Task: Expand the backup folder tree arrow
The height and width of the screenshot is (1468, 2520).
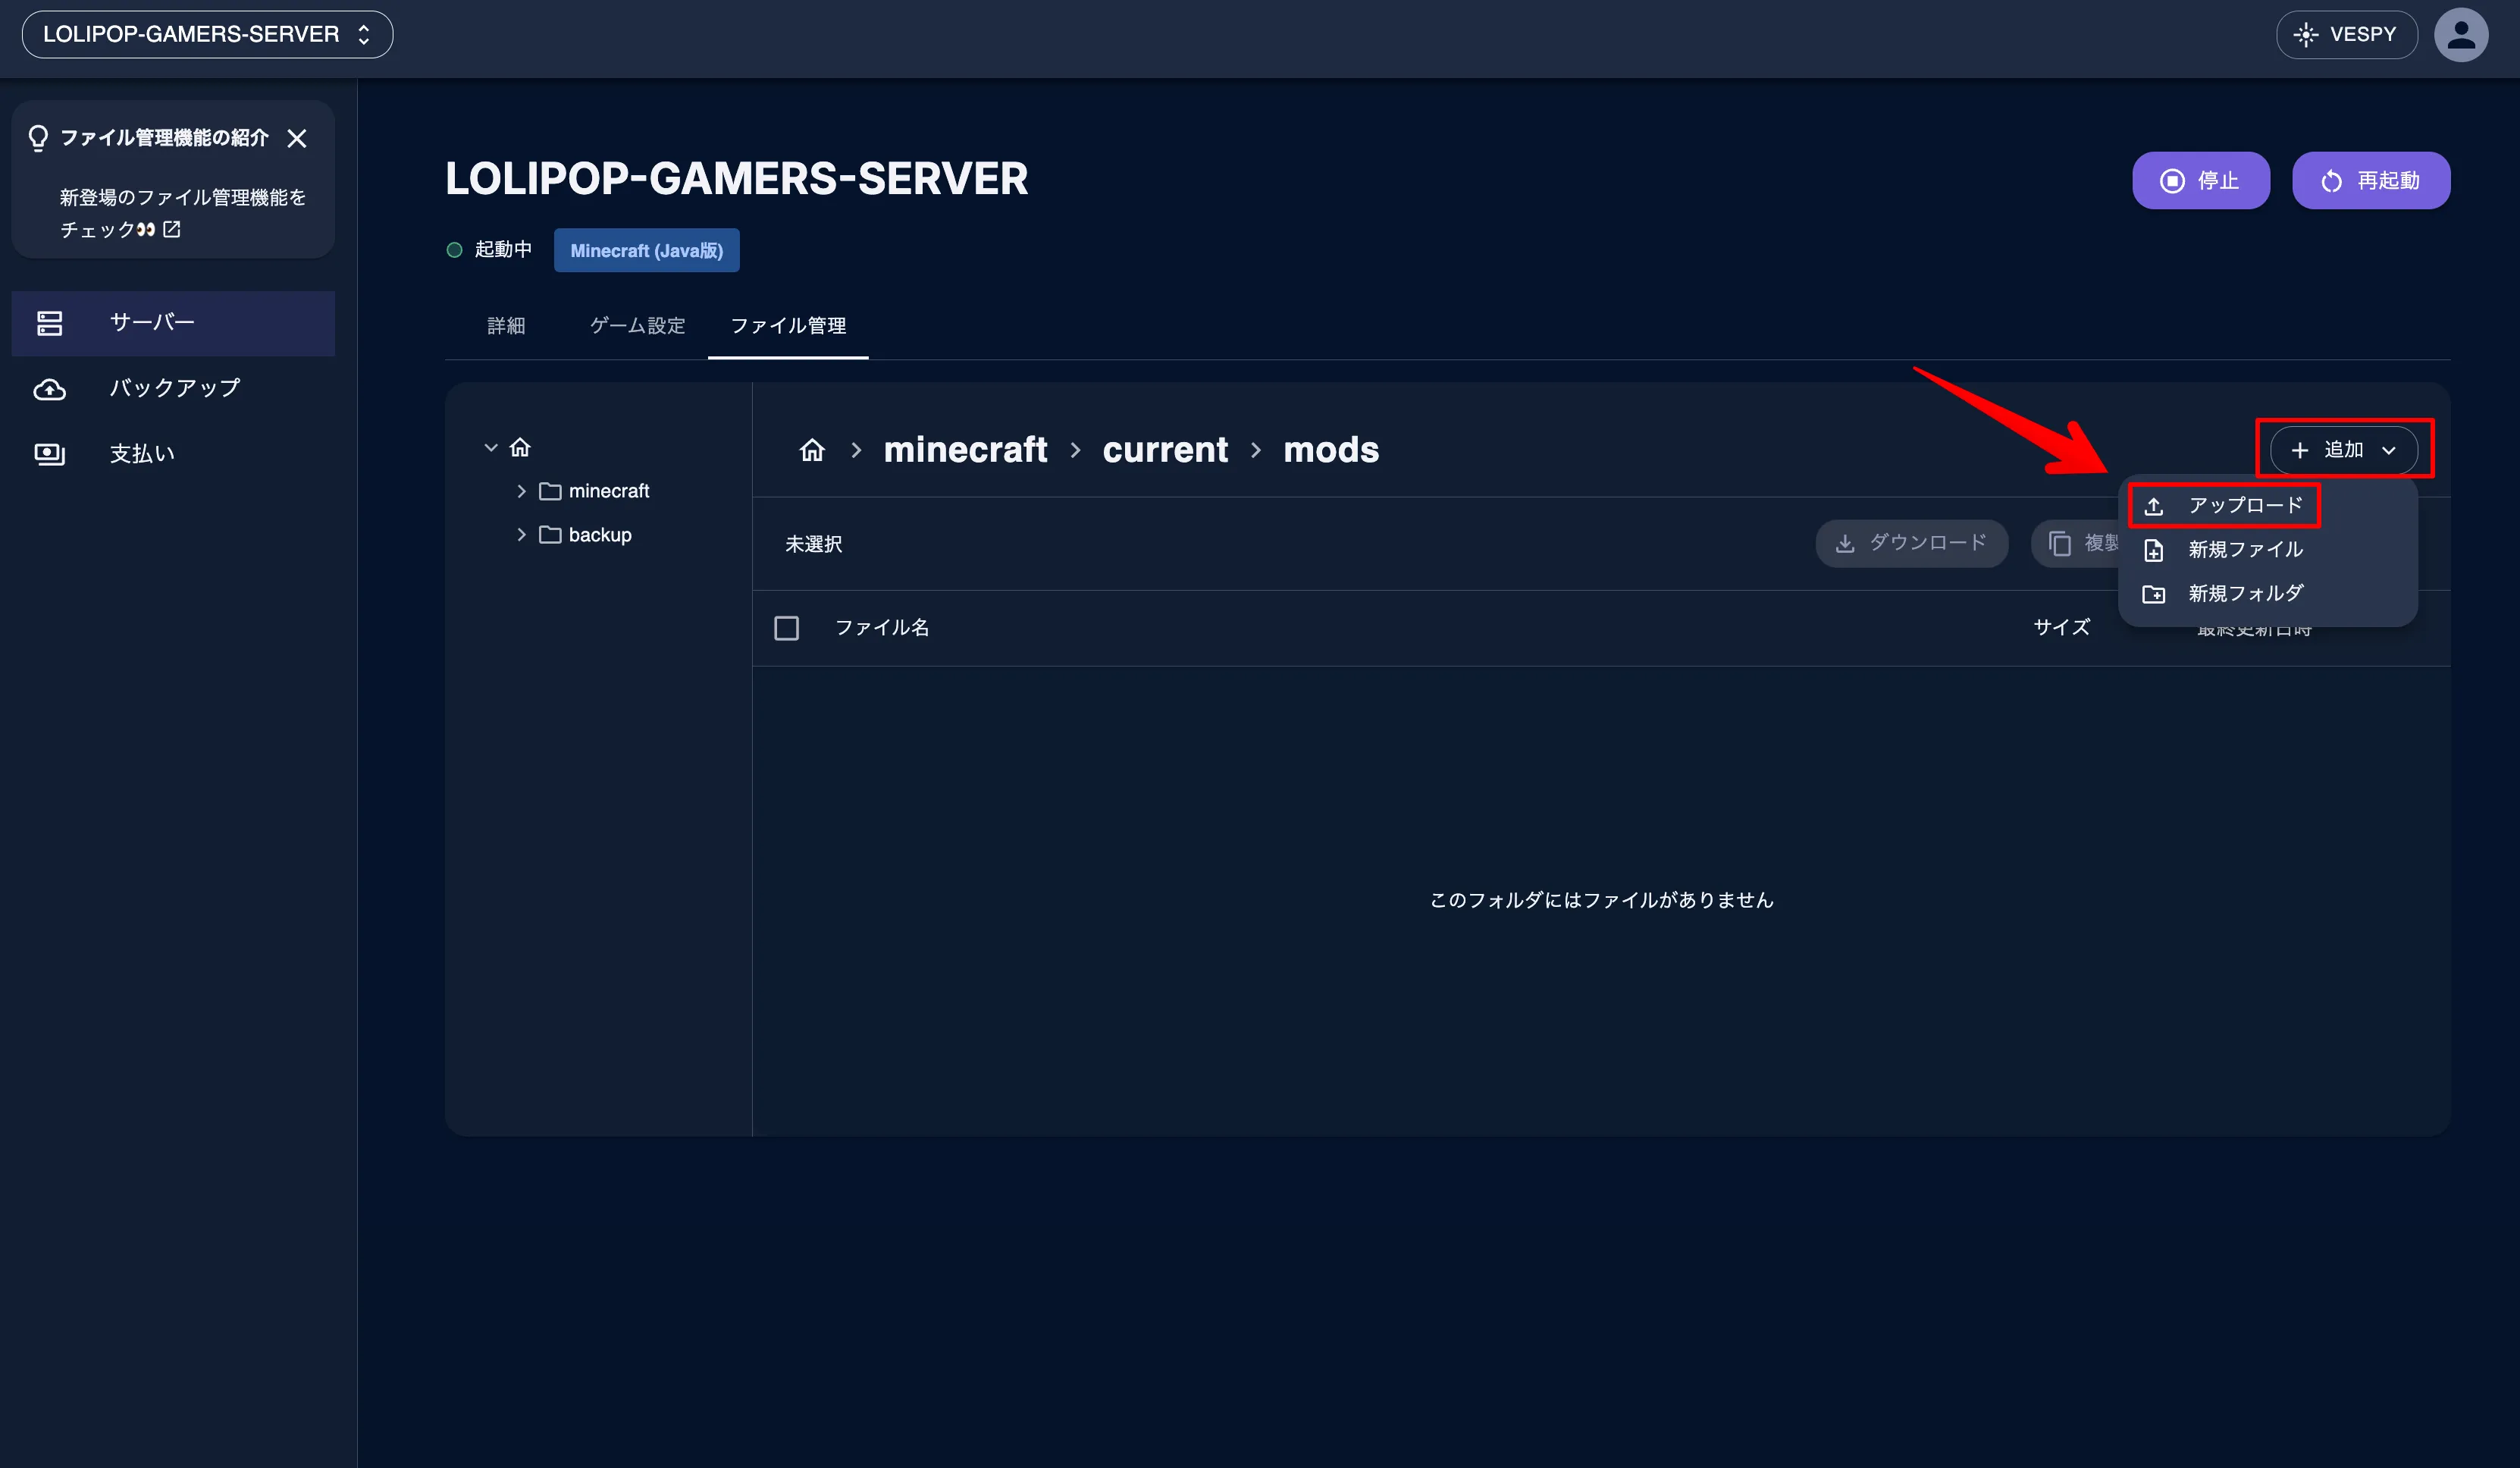Action: [521, 535]
